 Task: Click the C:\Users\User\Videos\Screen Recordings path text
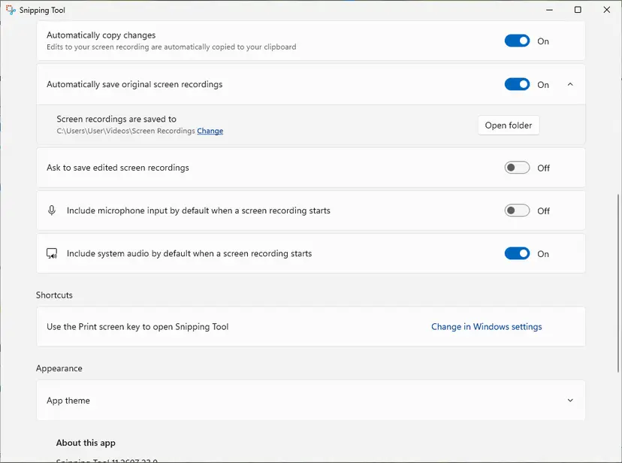click(125, 131)
